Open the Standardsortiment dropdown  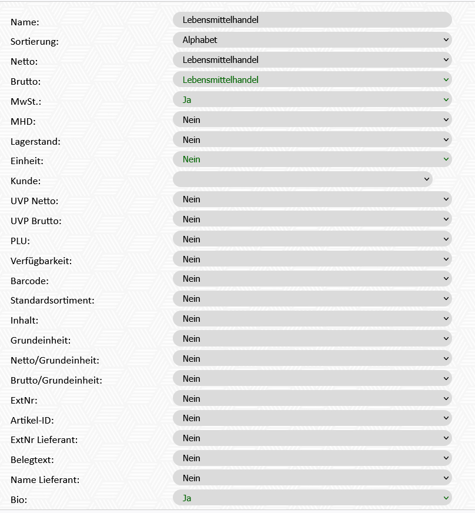point(312,299)
